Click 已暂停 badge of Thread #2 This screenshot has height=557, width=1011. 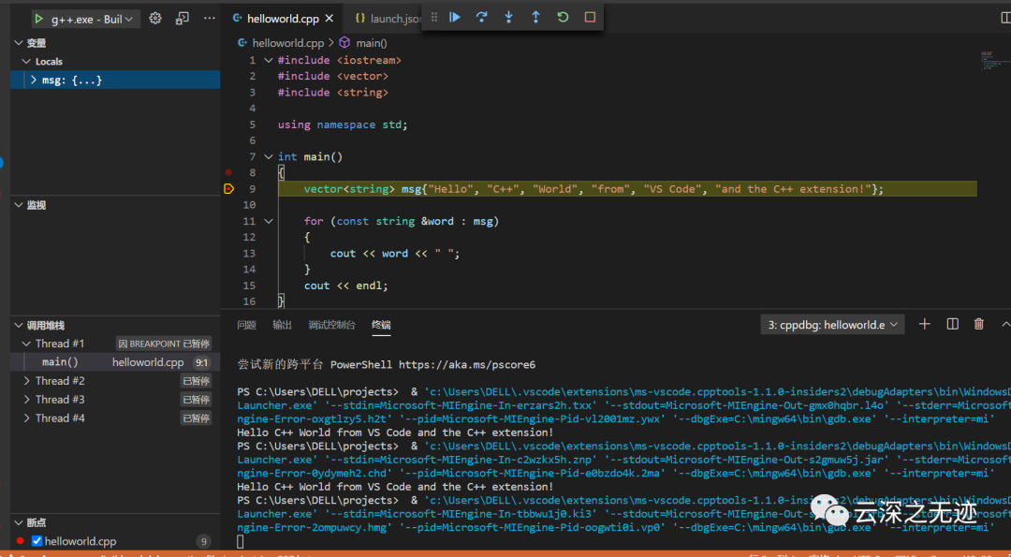point(196,381)
